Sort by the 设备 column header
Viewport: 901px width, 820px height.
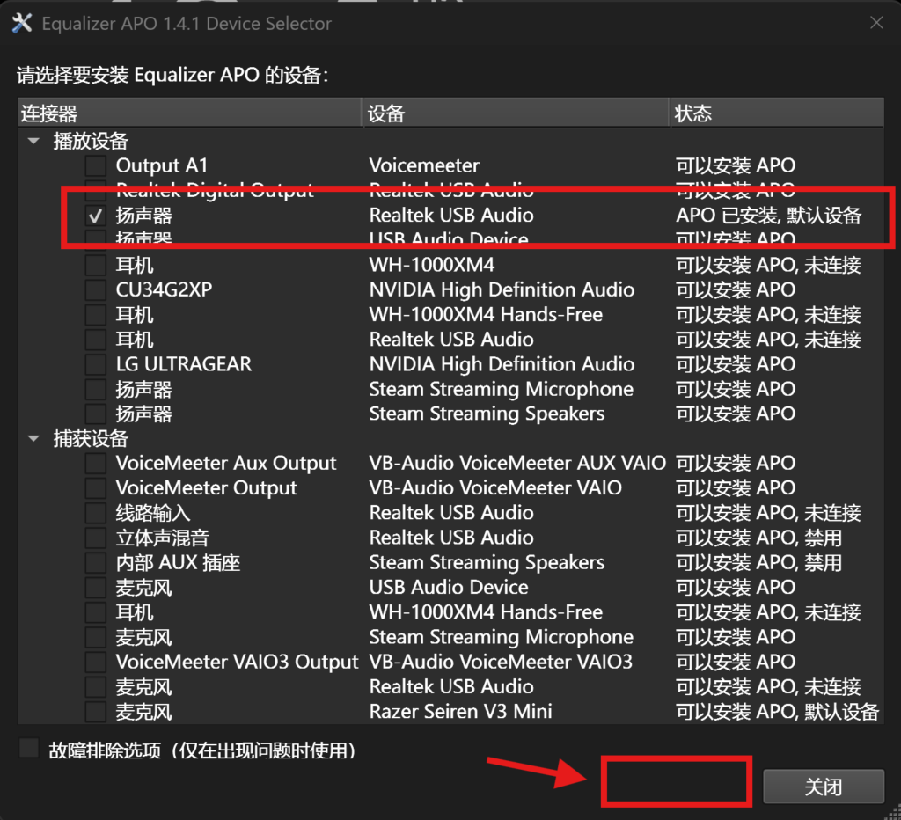(516, 113)
